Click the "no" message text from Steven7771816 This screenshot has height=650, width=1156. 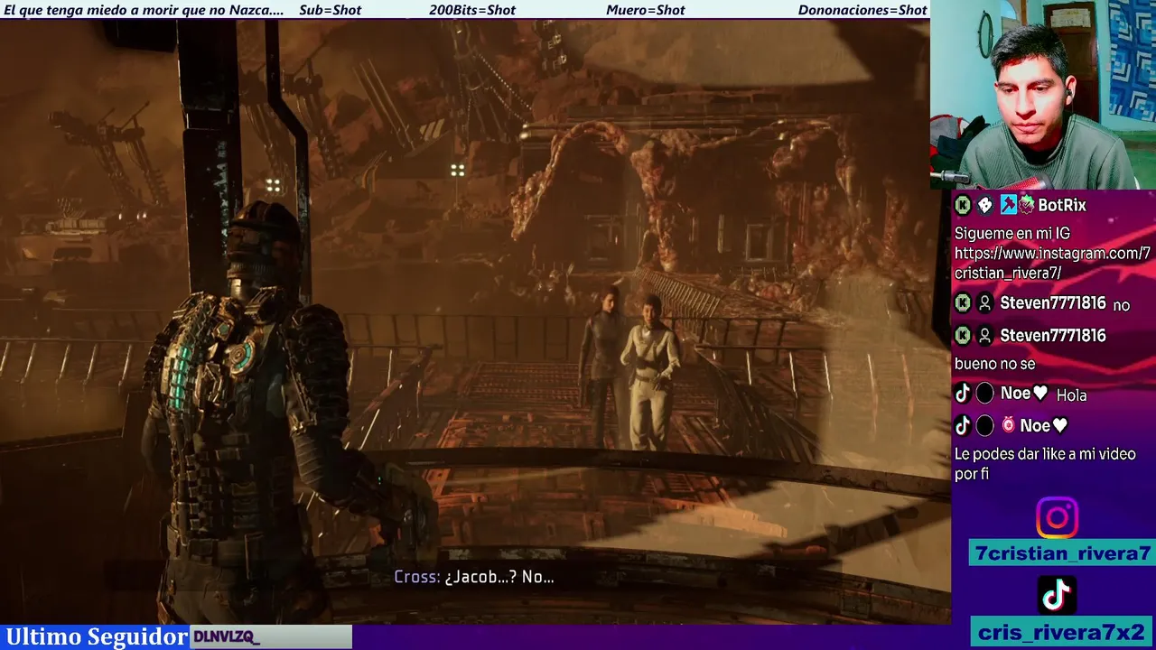[1121, 306]
